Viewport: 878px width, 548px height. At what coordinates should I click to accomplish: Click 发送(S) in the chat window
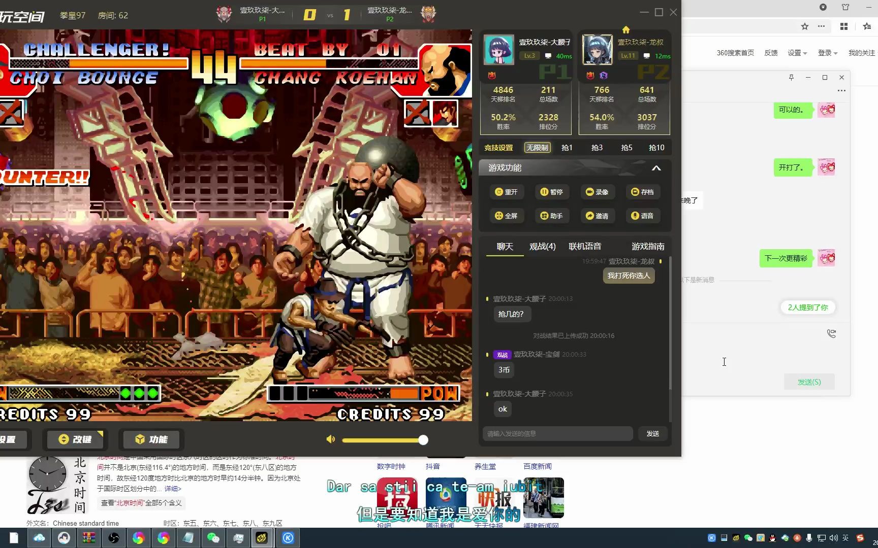coord(809,382)
